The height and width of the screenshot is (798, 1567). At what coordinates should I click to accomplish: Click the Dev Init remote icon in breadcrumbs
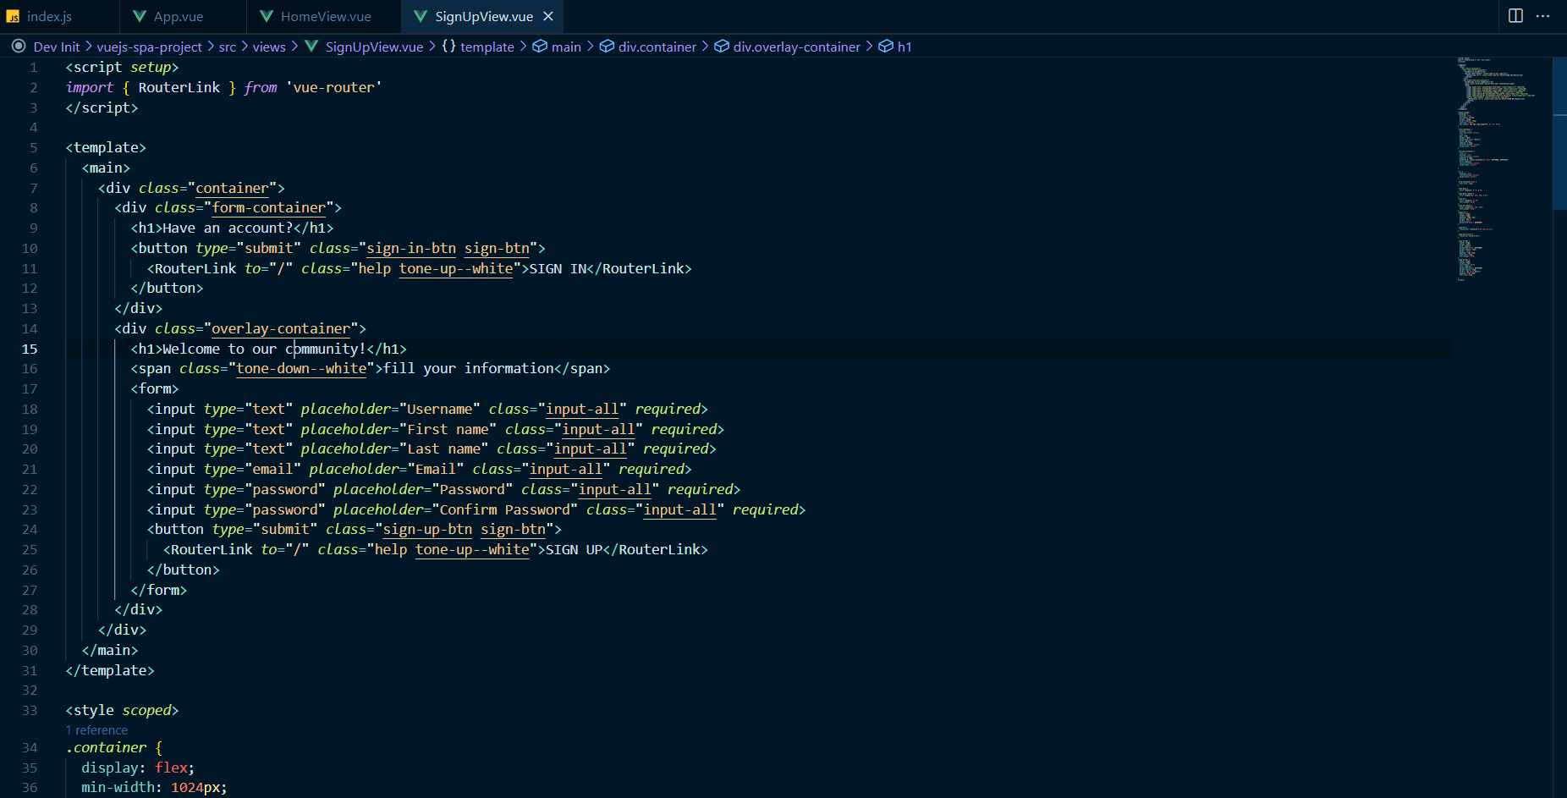click(18, 47)
